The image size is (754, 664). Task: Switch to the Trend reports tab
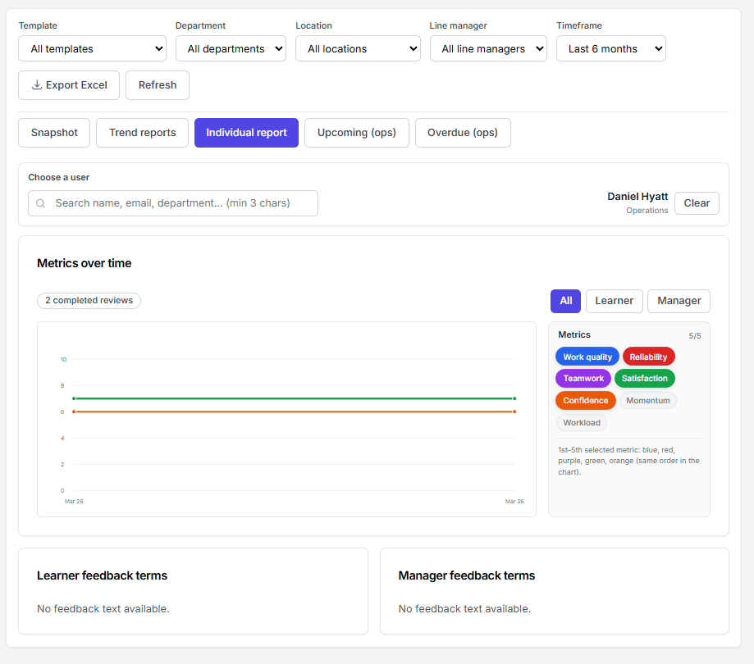(142, 133)
